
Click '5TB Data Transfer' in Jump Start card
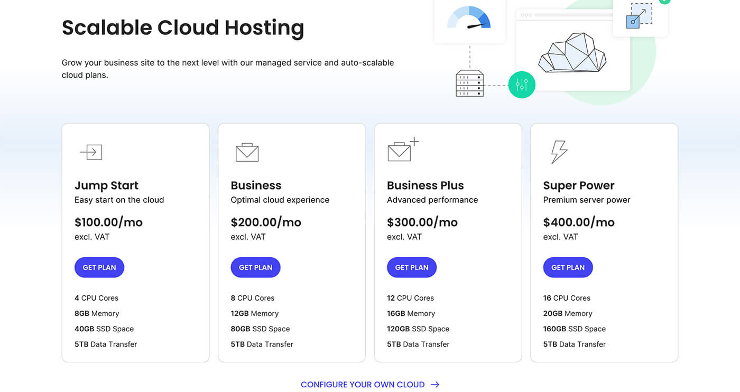(106, 344)
